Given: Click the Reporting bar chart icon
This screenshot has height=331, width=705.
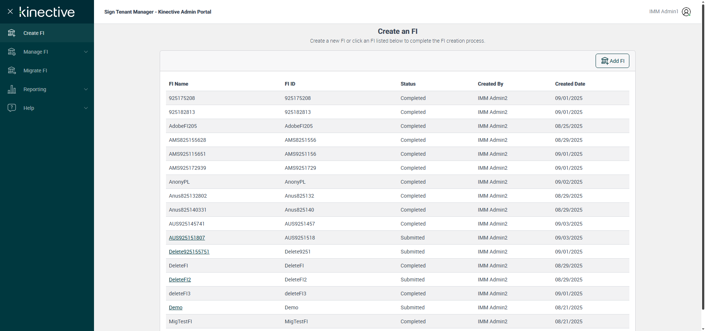Looking at the screenshot, I should coord(12,89).
